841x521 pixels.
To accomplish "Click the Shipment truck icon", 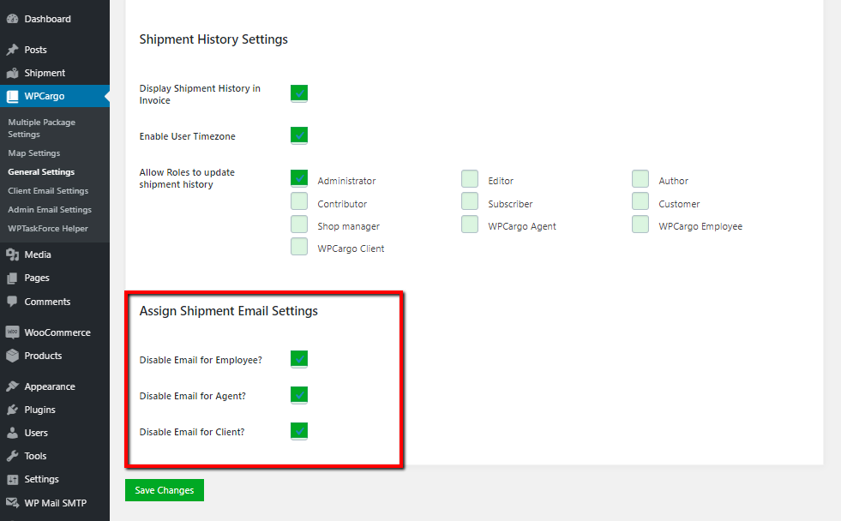I will point(12,73).
